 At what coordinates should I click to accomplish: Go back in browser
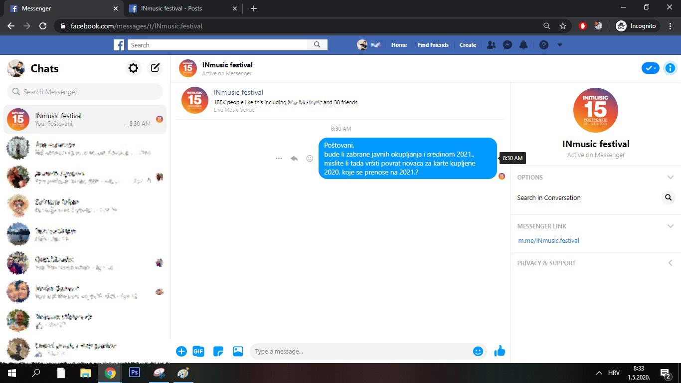[x=11, y=26]
